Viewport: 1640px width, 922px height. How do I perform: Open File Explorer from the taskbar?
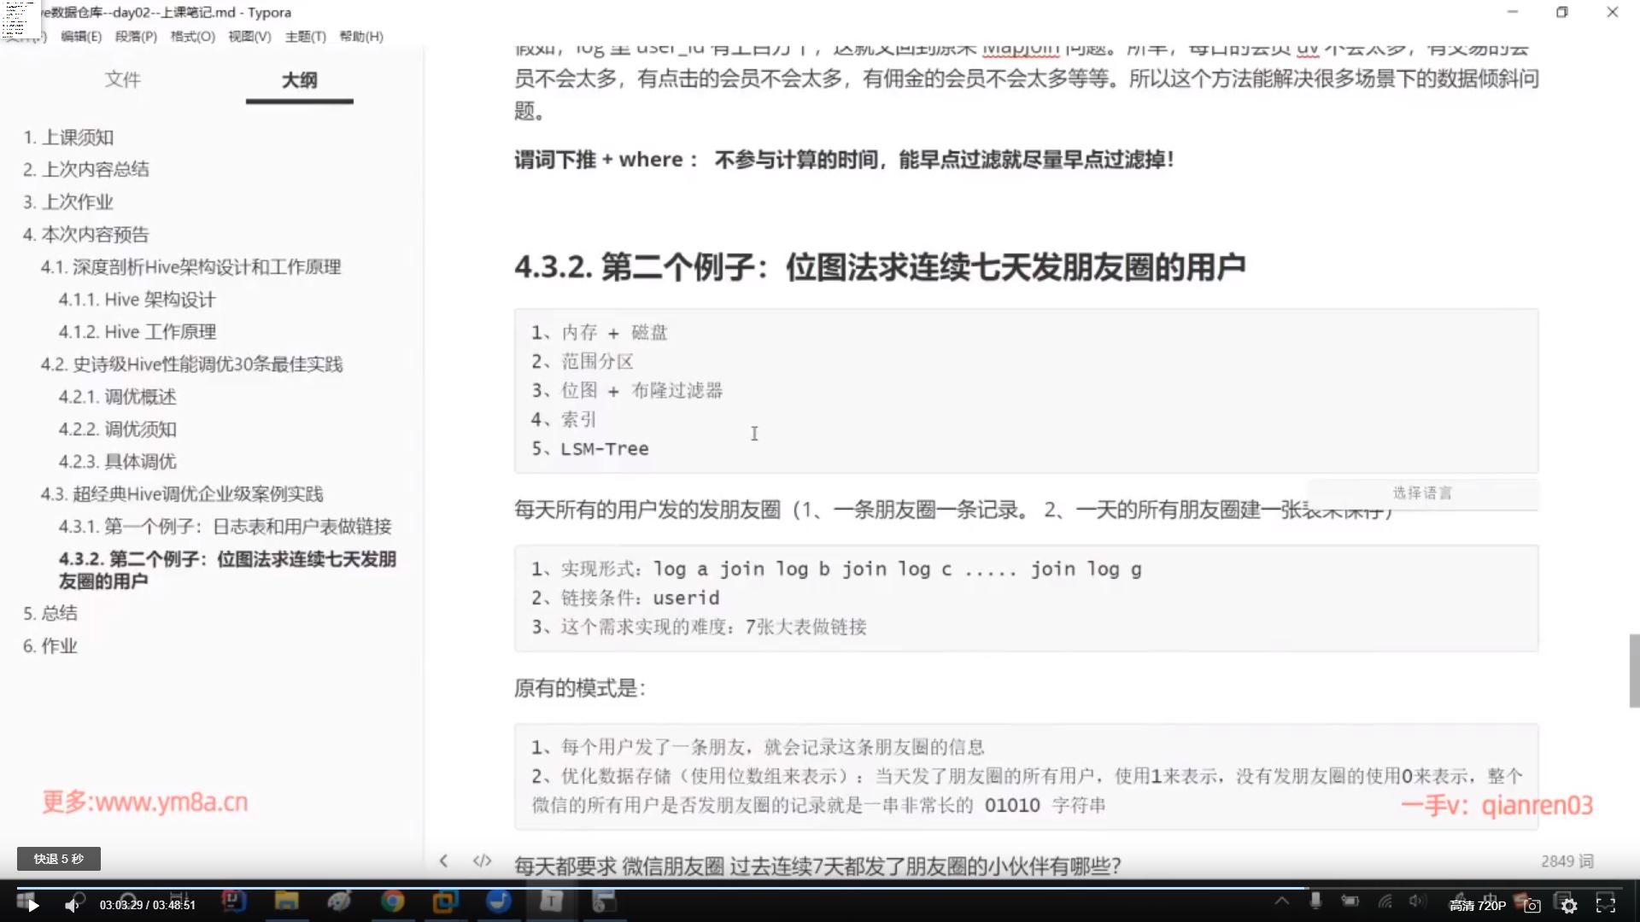(286, 902)
